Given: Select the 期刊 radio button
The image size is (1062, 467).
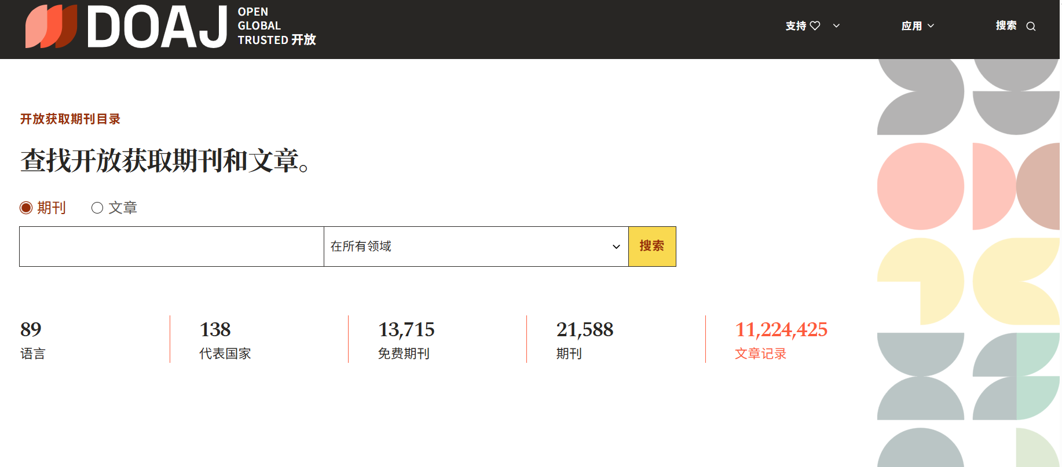Looking at the screenshot, I should (26, 208).
